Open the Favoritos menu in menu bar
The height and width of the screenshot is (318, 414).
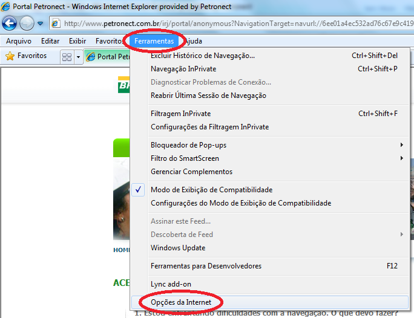coord(109,41)
